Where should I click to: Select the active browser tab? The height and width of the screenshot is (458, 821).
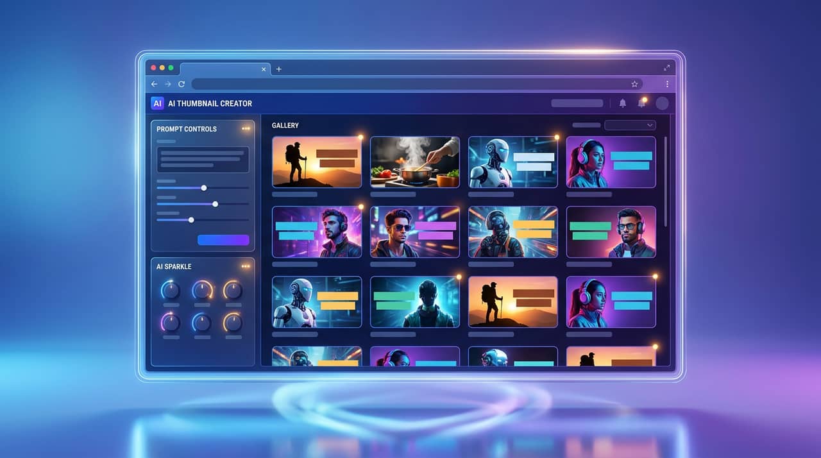pyautogui.click(x=224, y=69)
